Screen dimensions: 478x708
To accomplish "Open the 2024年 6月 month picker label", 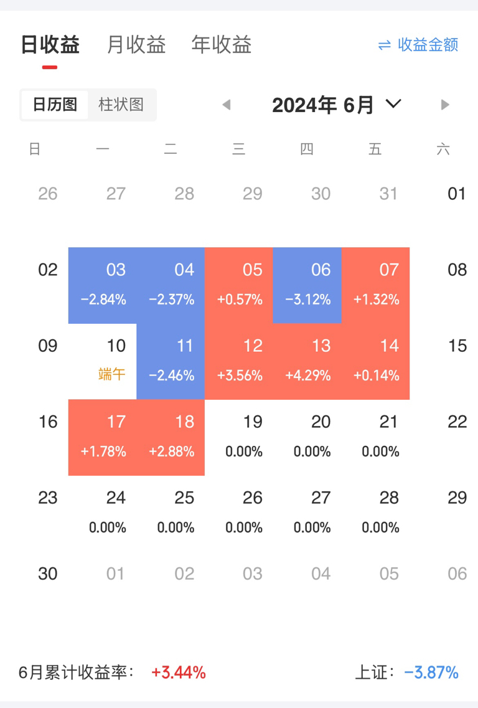I will tap(323, 105).
